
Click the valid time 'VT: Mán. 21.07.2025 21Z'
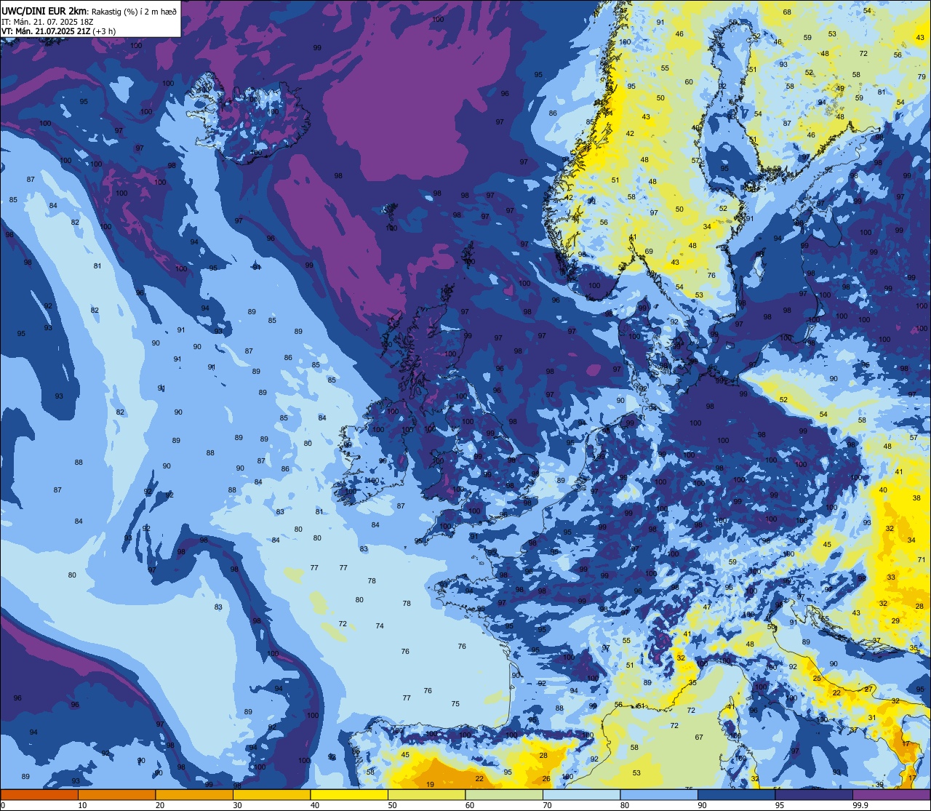pyautogui.click(x=46, y=31)
